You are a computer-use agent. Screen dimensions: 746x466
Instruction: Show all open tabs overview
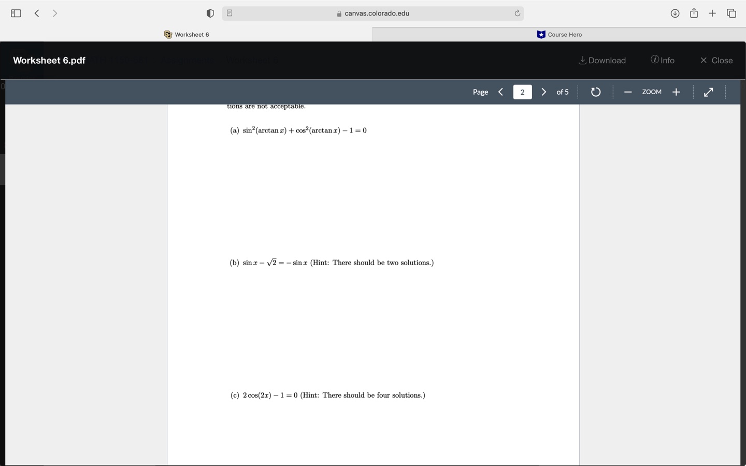click(731, 13)
